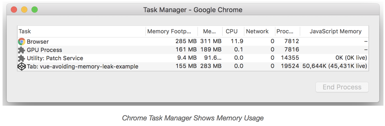385x126 pixels.
Task: Sort by Memory Footprint column header
Action: tap(169, 31)
